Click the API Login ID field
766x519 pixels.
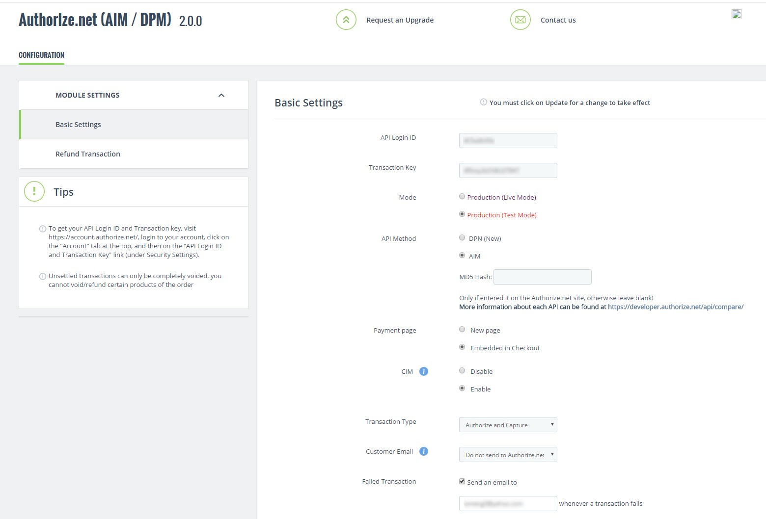(x=508, y=140)
